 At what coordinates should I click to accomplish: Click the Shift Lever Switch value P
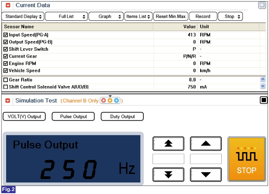click(194, 49)
